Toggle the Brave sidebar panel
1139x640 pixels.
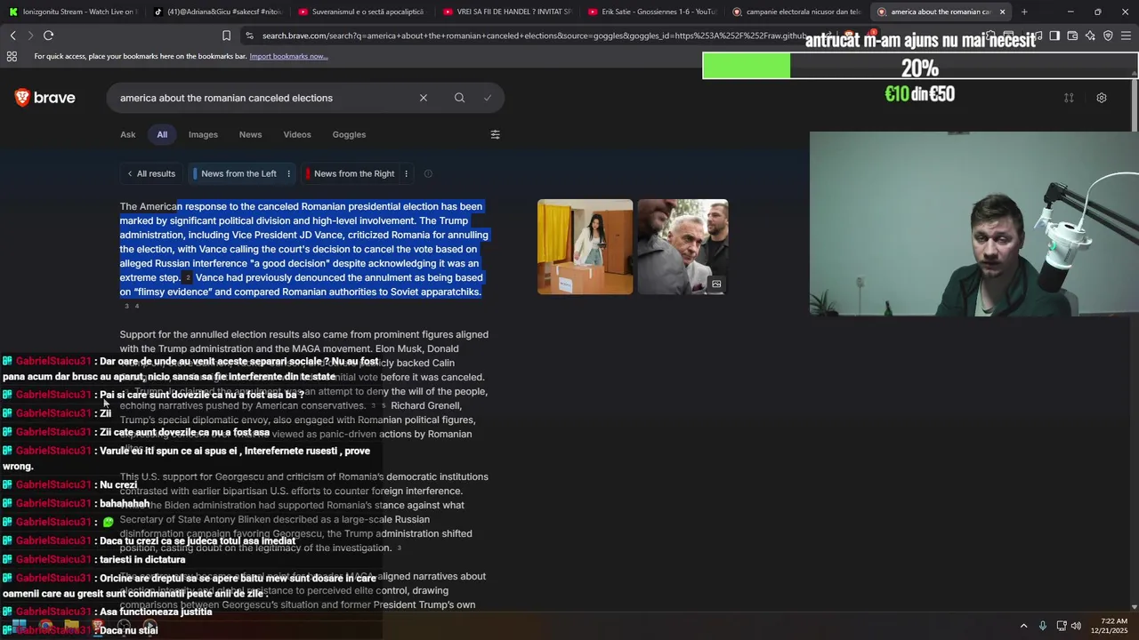[x=1054, y=36]
